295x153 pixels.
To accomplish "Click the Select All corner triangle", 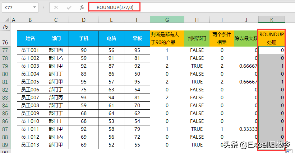I will [7, 20].
